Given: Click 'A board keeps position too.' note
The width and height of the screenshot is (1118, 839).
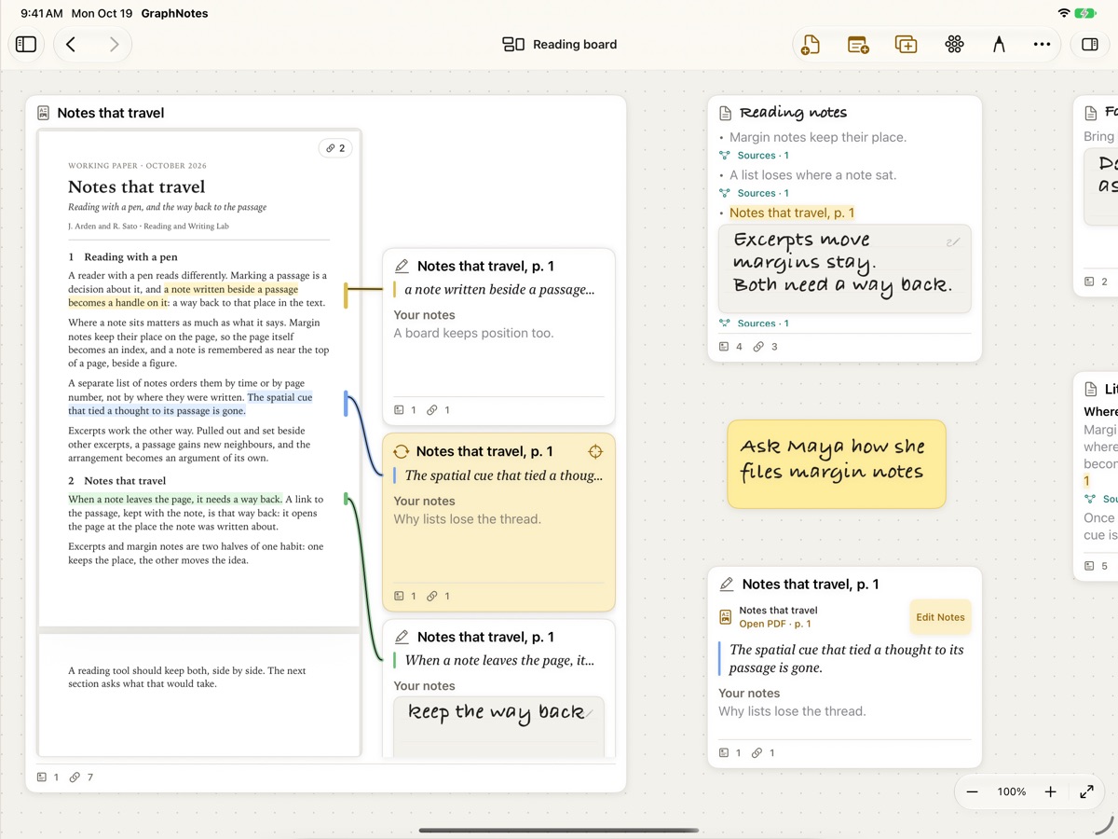Looking at the screenshot, I should click(x=473, y=333).
